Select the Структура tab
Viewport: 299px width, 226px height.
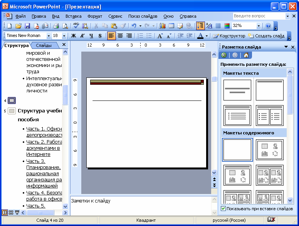(17, 45)
